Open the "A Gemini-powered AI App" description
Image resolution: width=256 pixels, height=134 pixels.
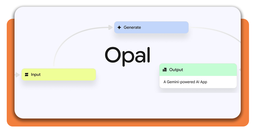tap(185, 82)
